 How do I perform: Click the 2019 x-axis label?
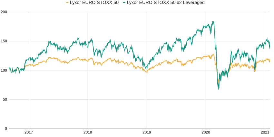pyautogui.click(x=147, y=133)
